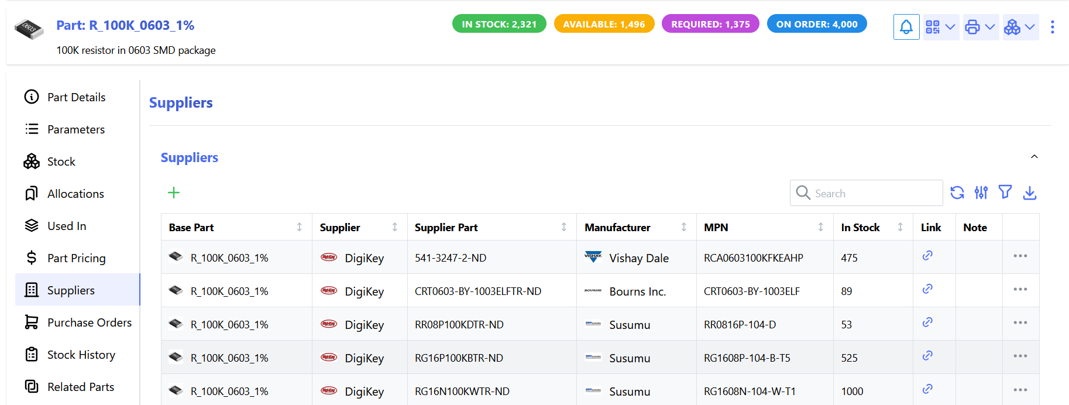Collapse the Suppliers panel section

click(x=1034, y=157)
